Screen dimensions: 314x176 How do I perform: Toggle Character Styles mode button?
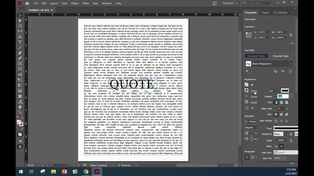280,56
